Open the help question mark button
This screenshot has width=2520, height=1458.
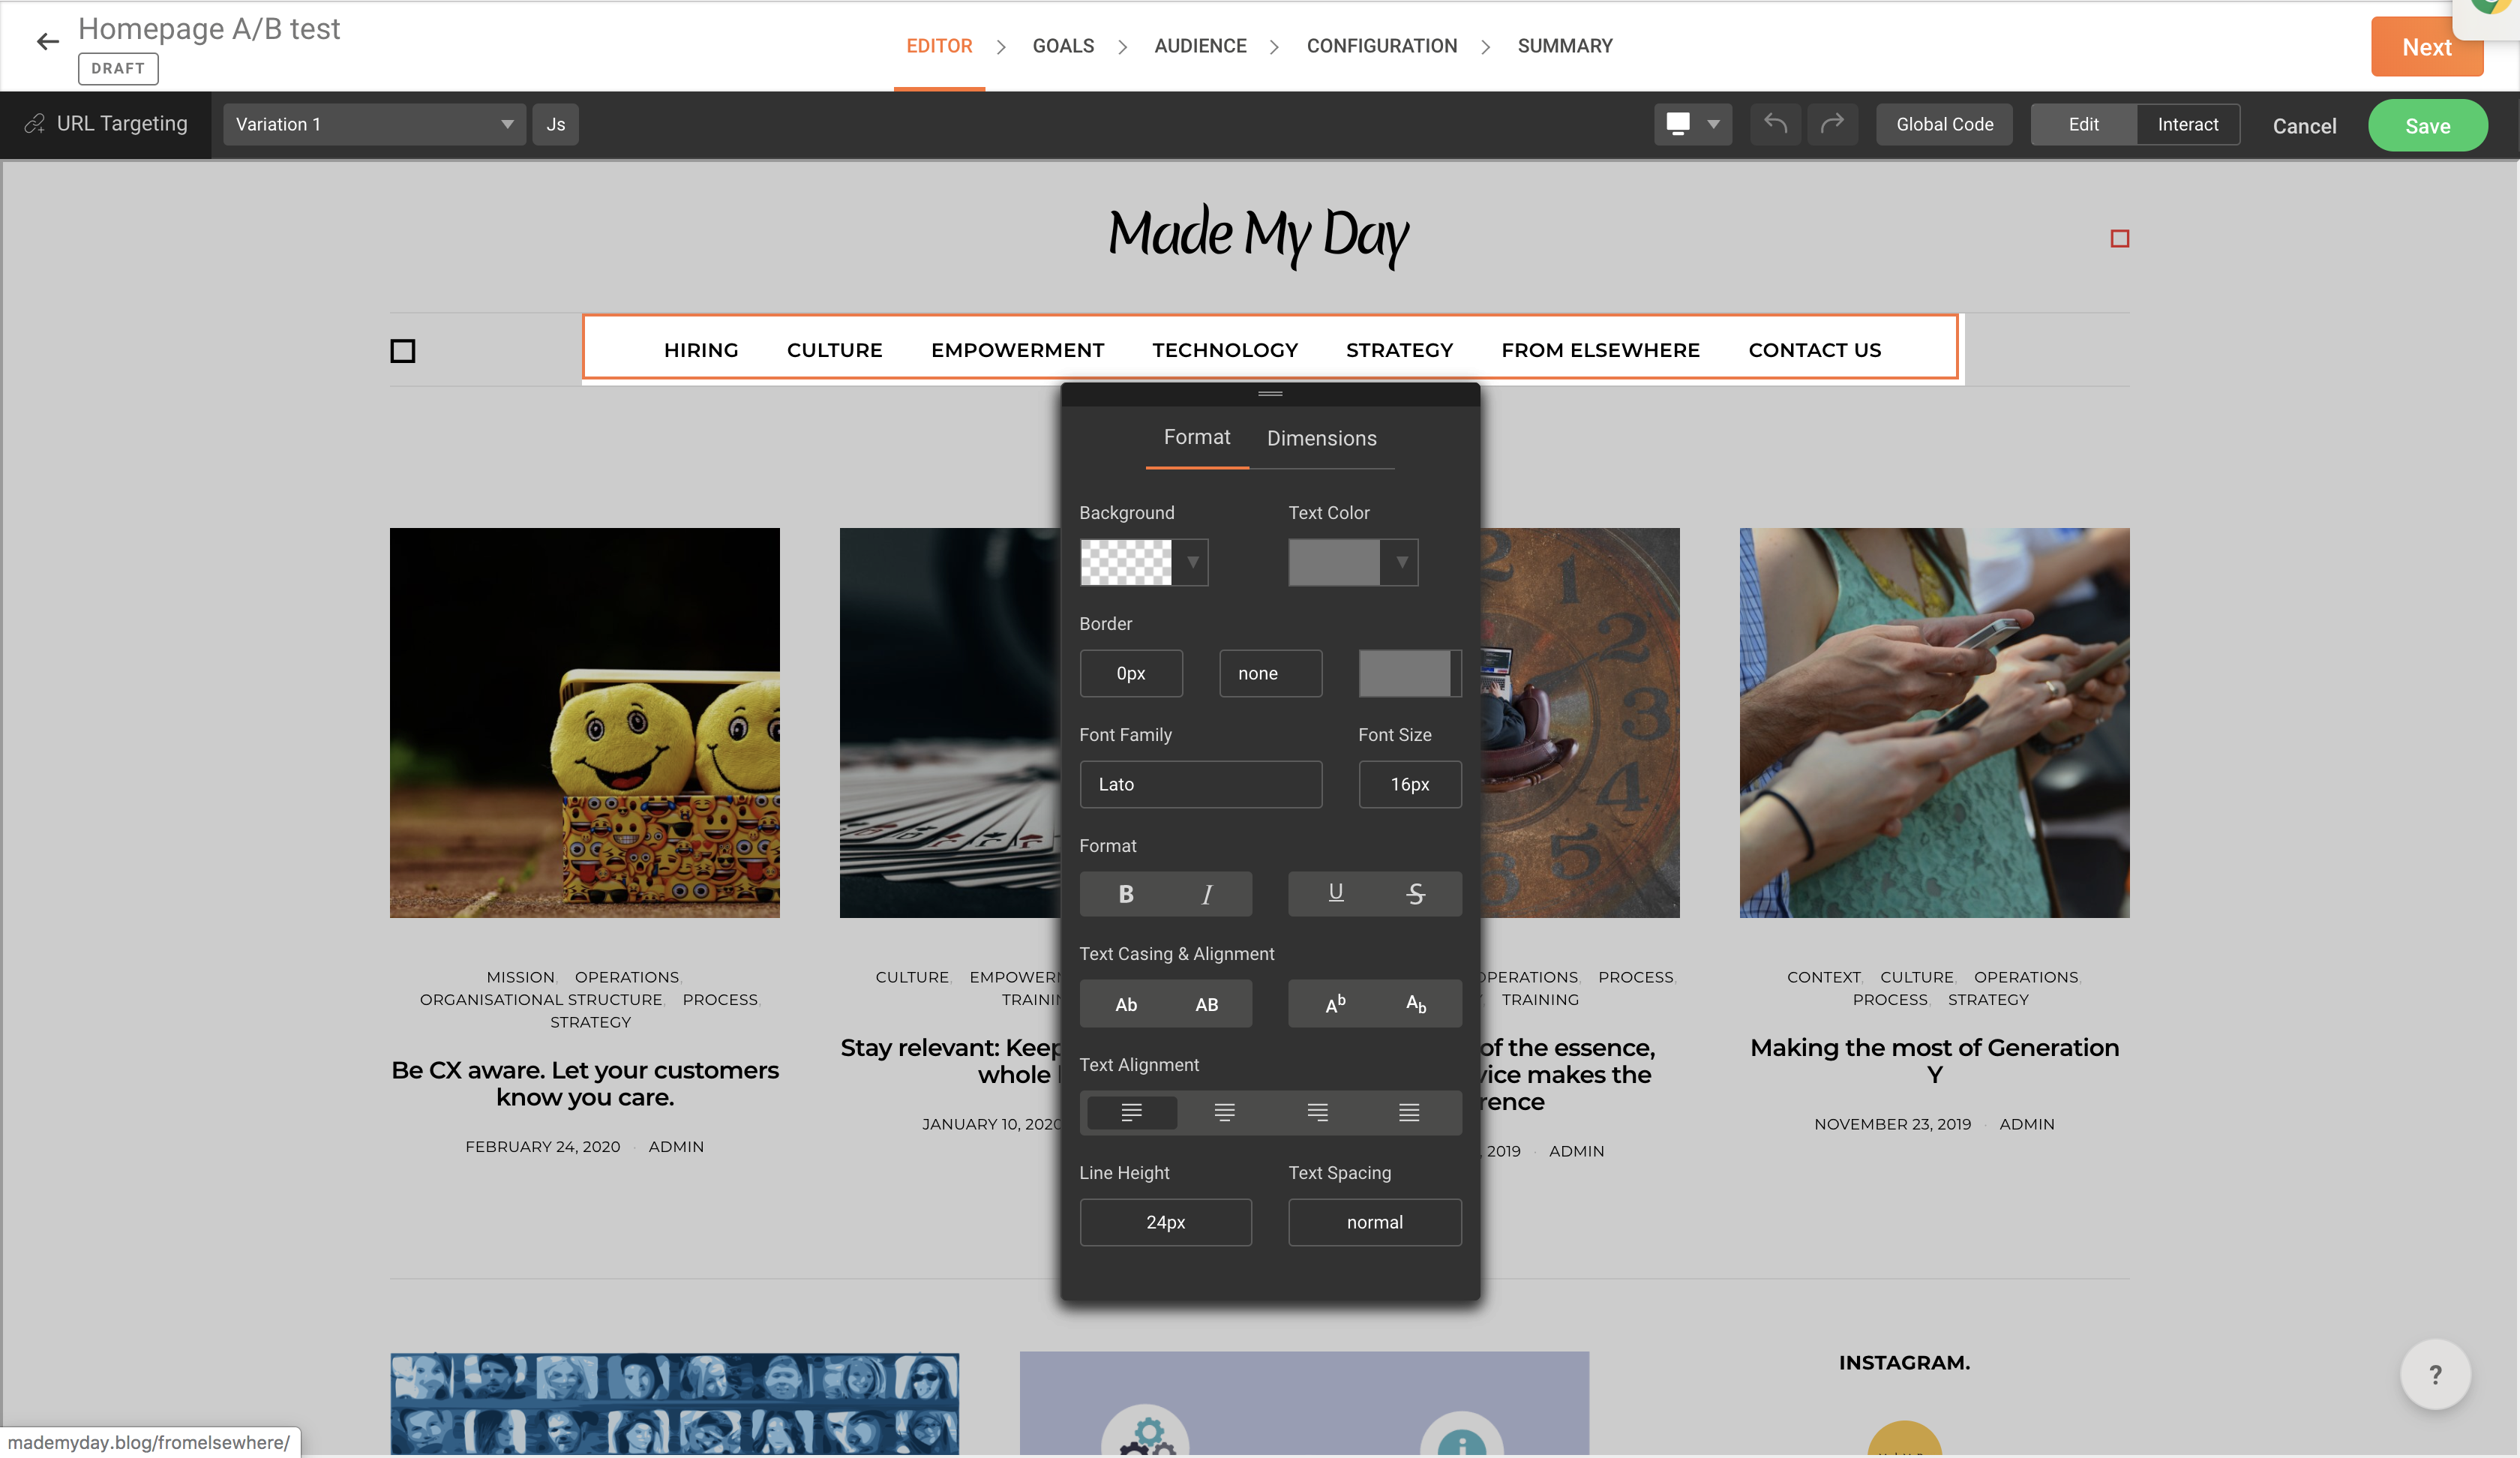tap(2434, 1374)
